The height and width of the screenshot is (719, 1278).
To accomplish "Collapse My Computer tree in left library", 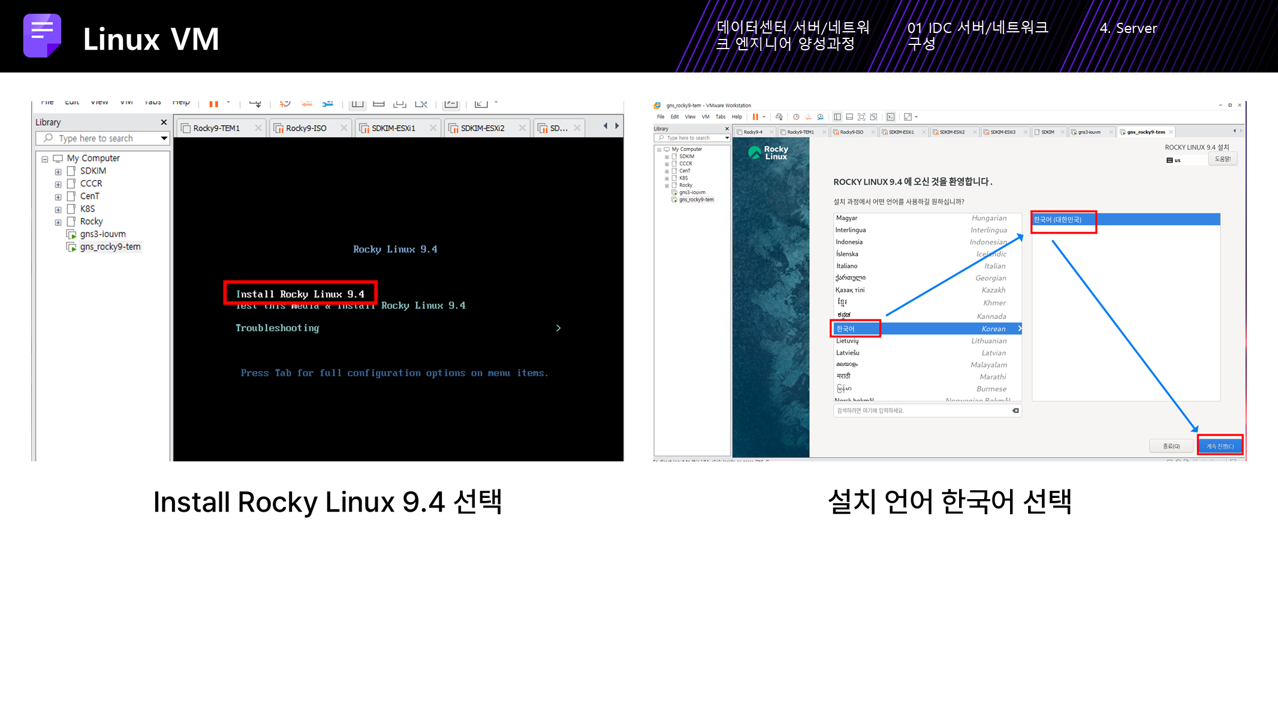I will (45, 159).
